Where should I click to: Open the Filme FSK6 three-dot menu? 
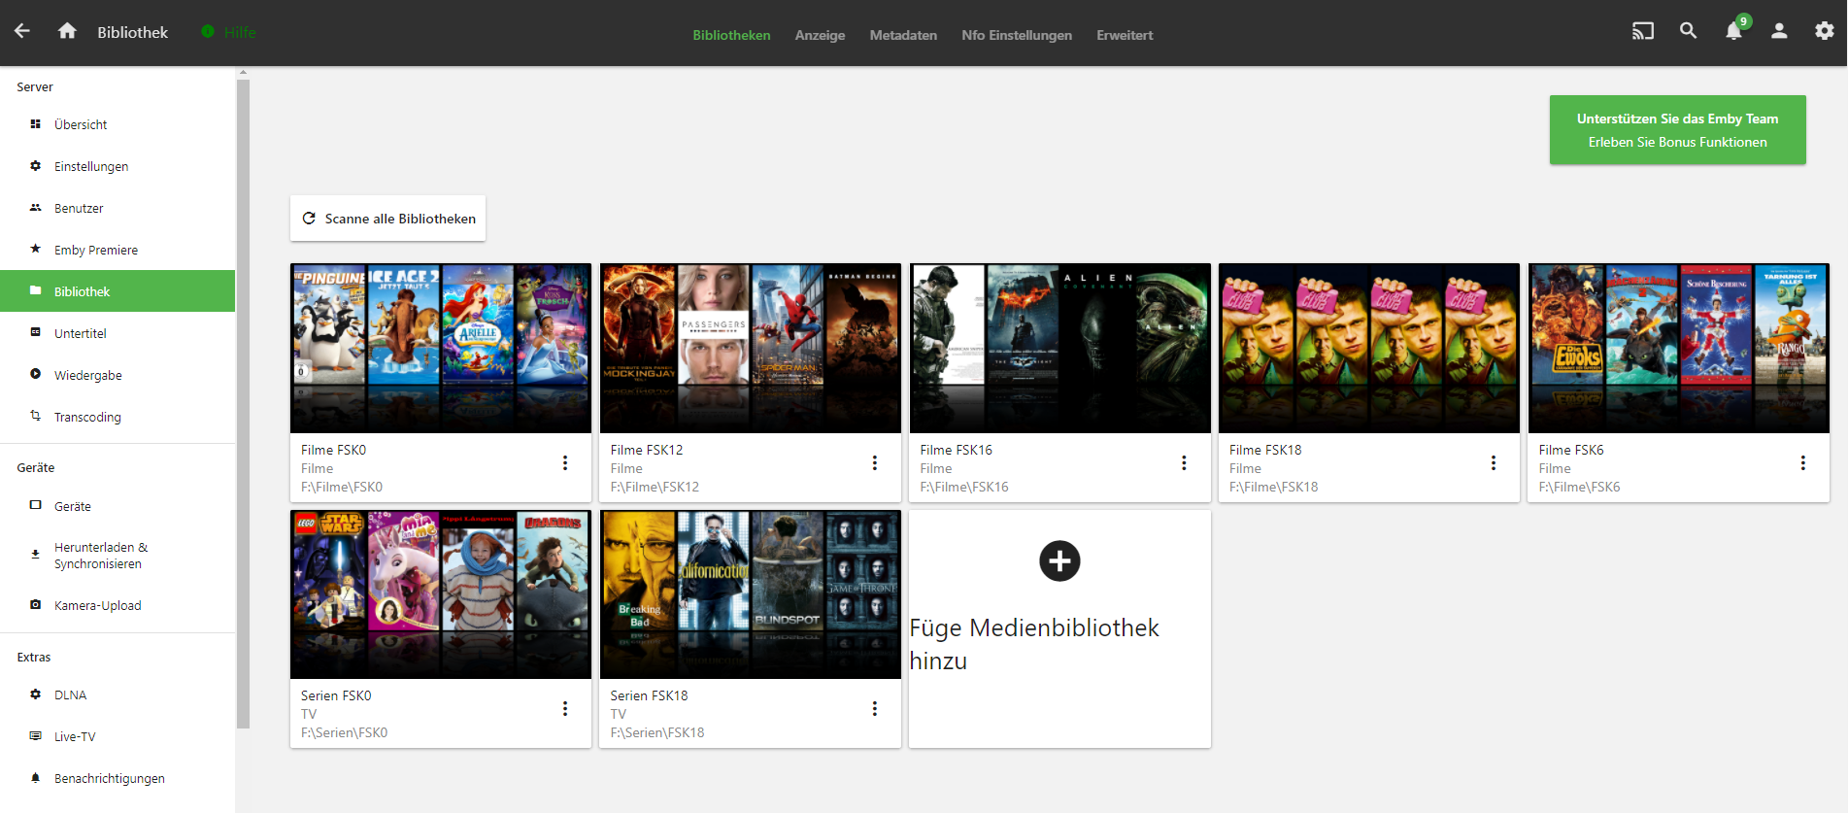point(1803,463)
